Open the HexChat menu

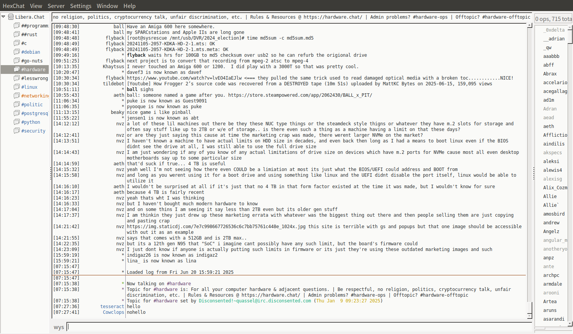click(14, 6)
